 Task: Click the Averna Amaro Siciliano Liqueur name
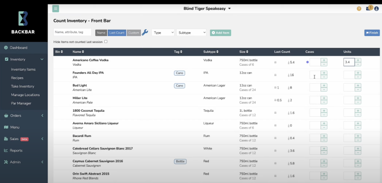pyautogui.click(x=95, y=123)
